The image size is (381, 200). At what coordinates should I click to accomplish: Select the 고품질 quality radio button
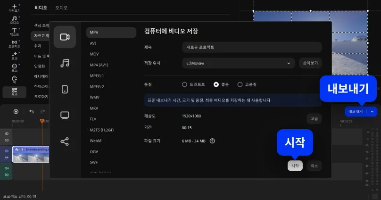[x=240, y=84]
